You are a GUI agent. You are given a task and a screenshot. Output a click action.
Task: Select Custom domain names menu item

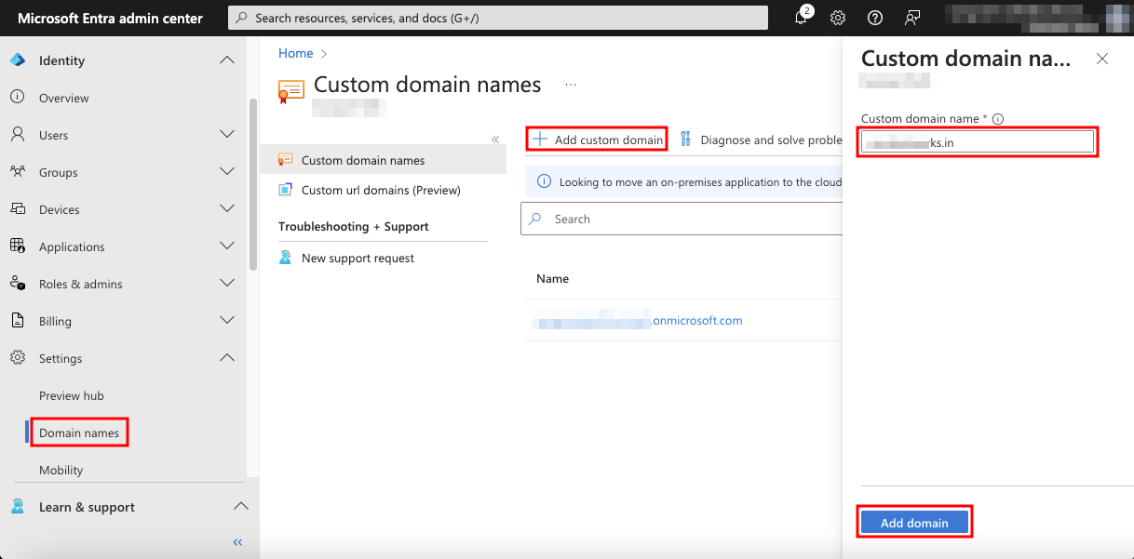pos(384,160)
